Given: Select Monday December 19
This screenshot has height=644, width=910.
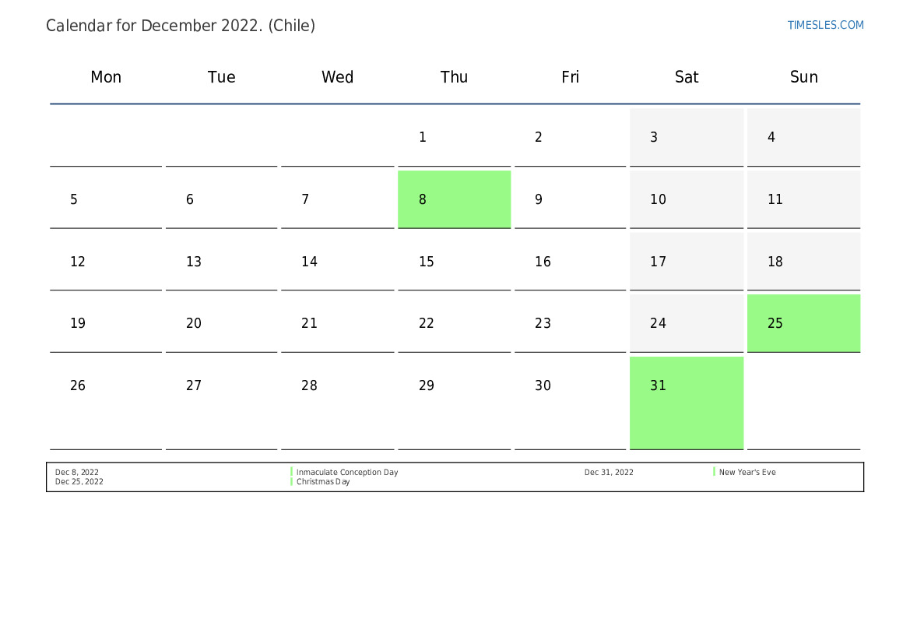Looking at the screenshot, I should [x=106, y=323].
